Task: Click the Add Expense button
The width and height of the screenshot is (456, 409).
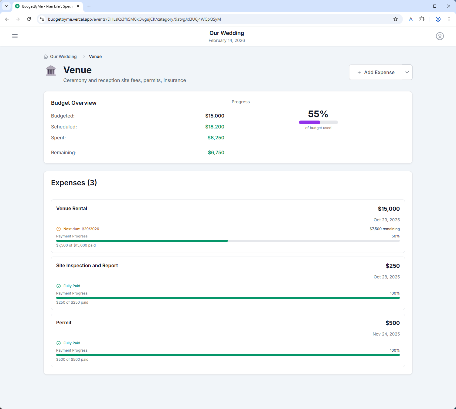Action: point(376,72)
